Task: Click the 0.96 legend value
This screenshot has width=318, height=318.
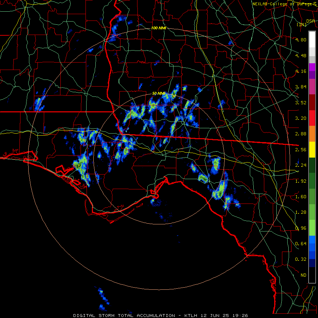Action: point(301,228)
